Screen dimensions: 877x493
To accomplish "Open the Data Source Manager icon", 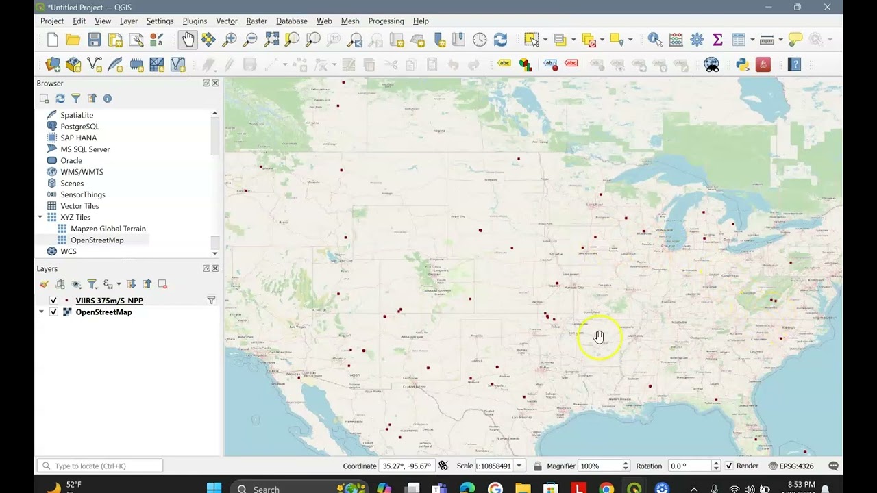I will click(x=53, y=64).
